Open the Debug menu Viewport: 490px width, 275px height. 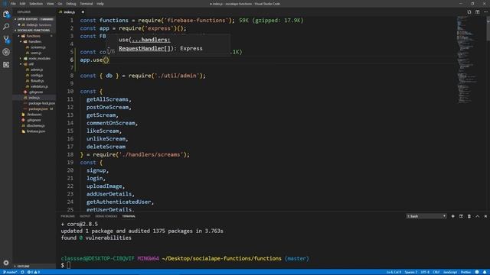[71, 4]
